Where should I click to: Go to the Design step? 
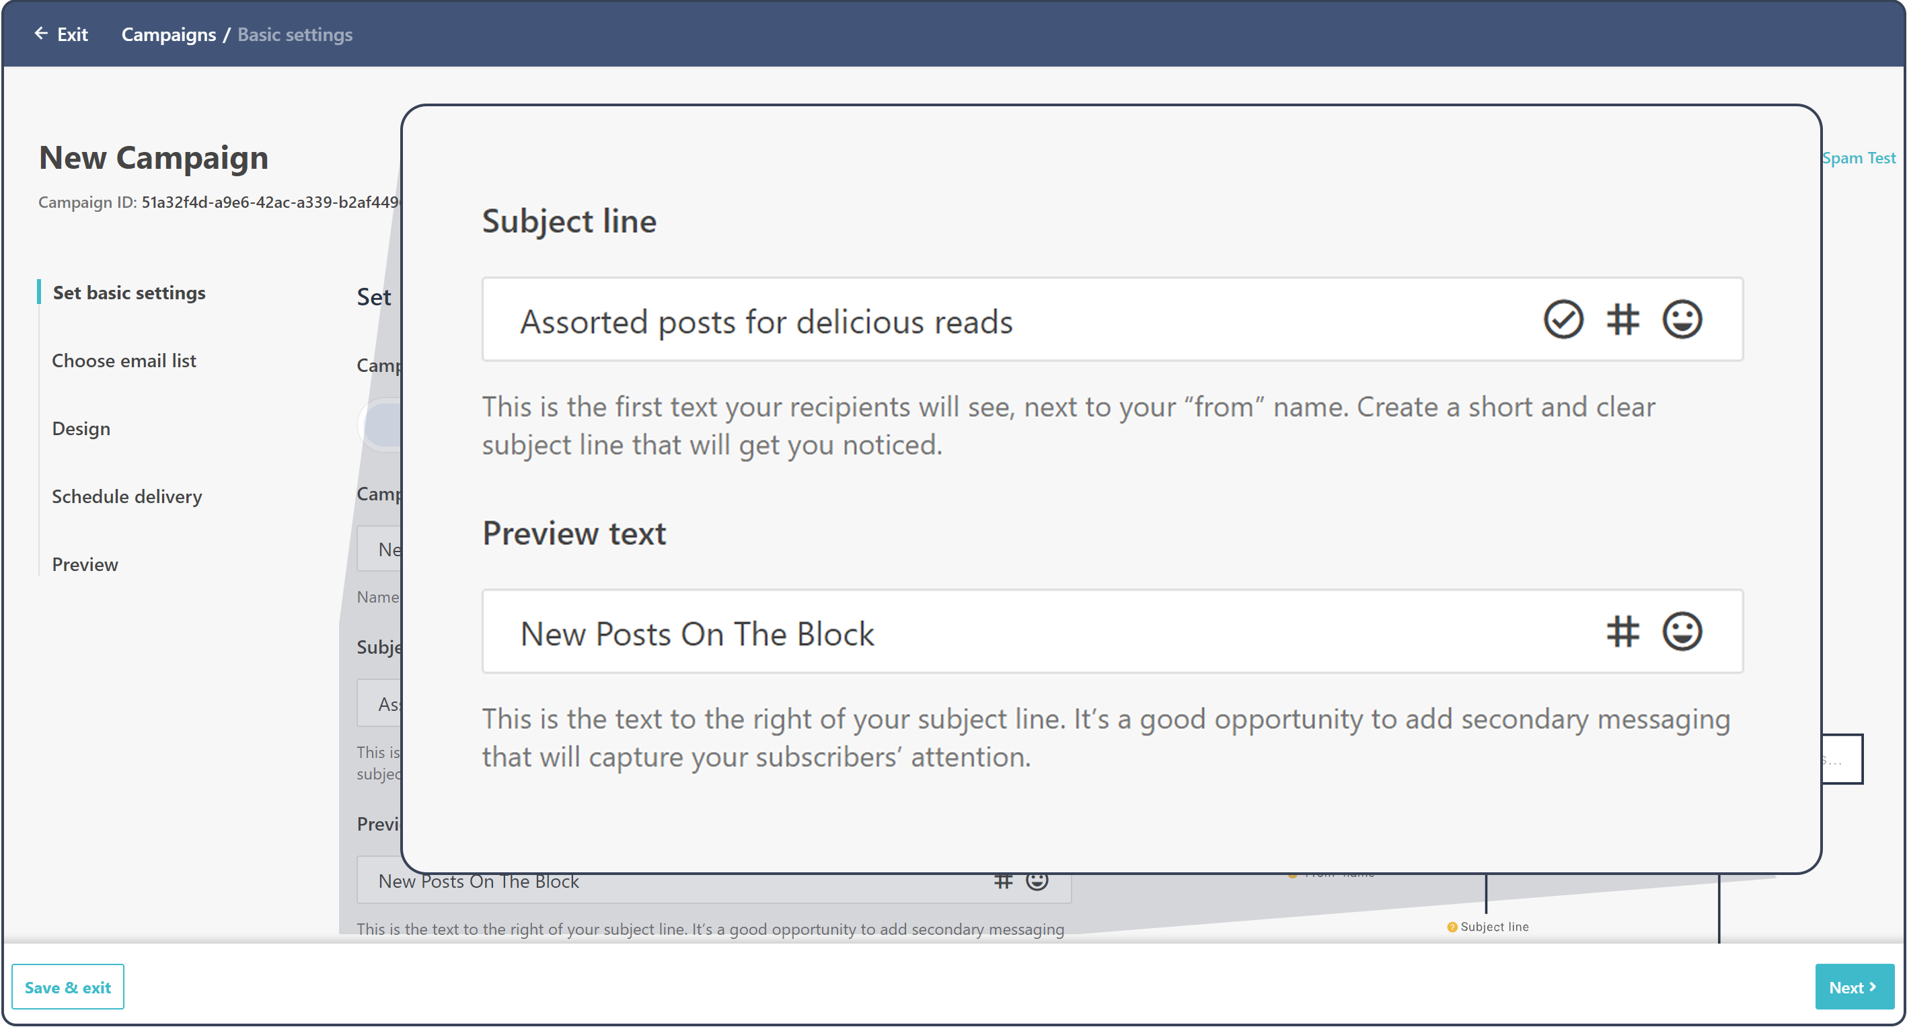pos(81,428)
